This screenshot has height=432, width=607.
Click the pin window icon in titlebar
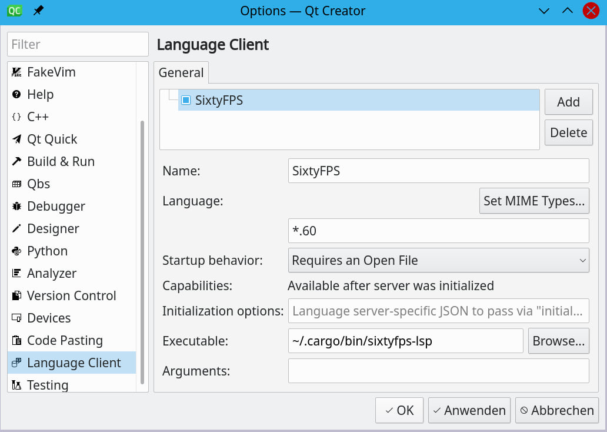tap(38, 11)
